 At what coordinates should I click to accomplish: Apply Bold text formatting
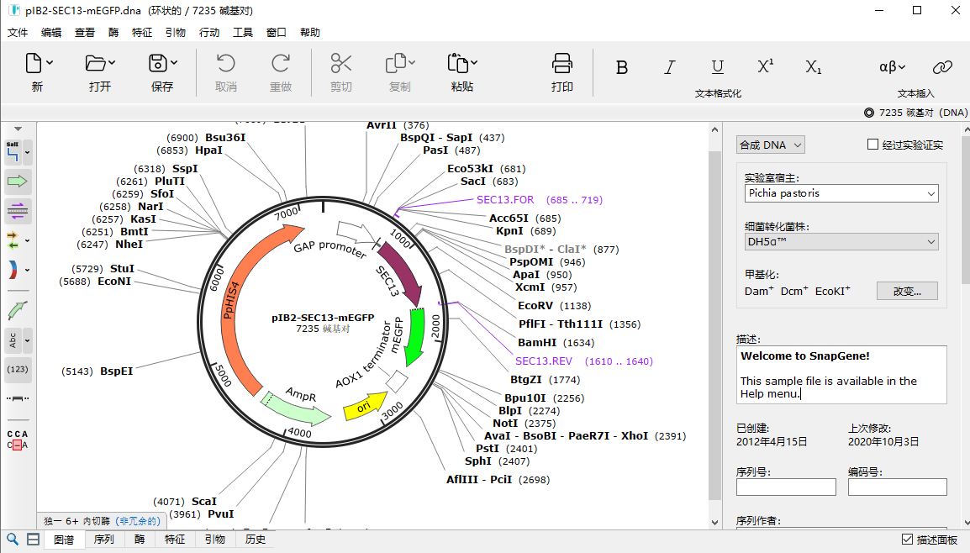(x=622, y=67)
